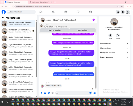Screen dimensions: 133x106
Task: Expand the Customize chat section
Action: tap(114, 43)
